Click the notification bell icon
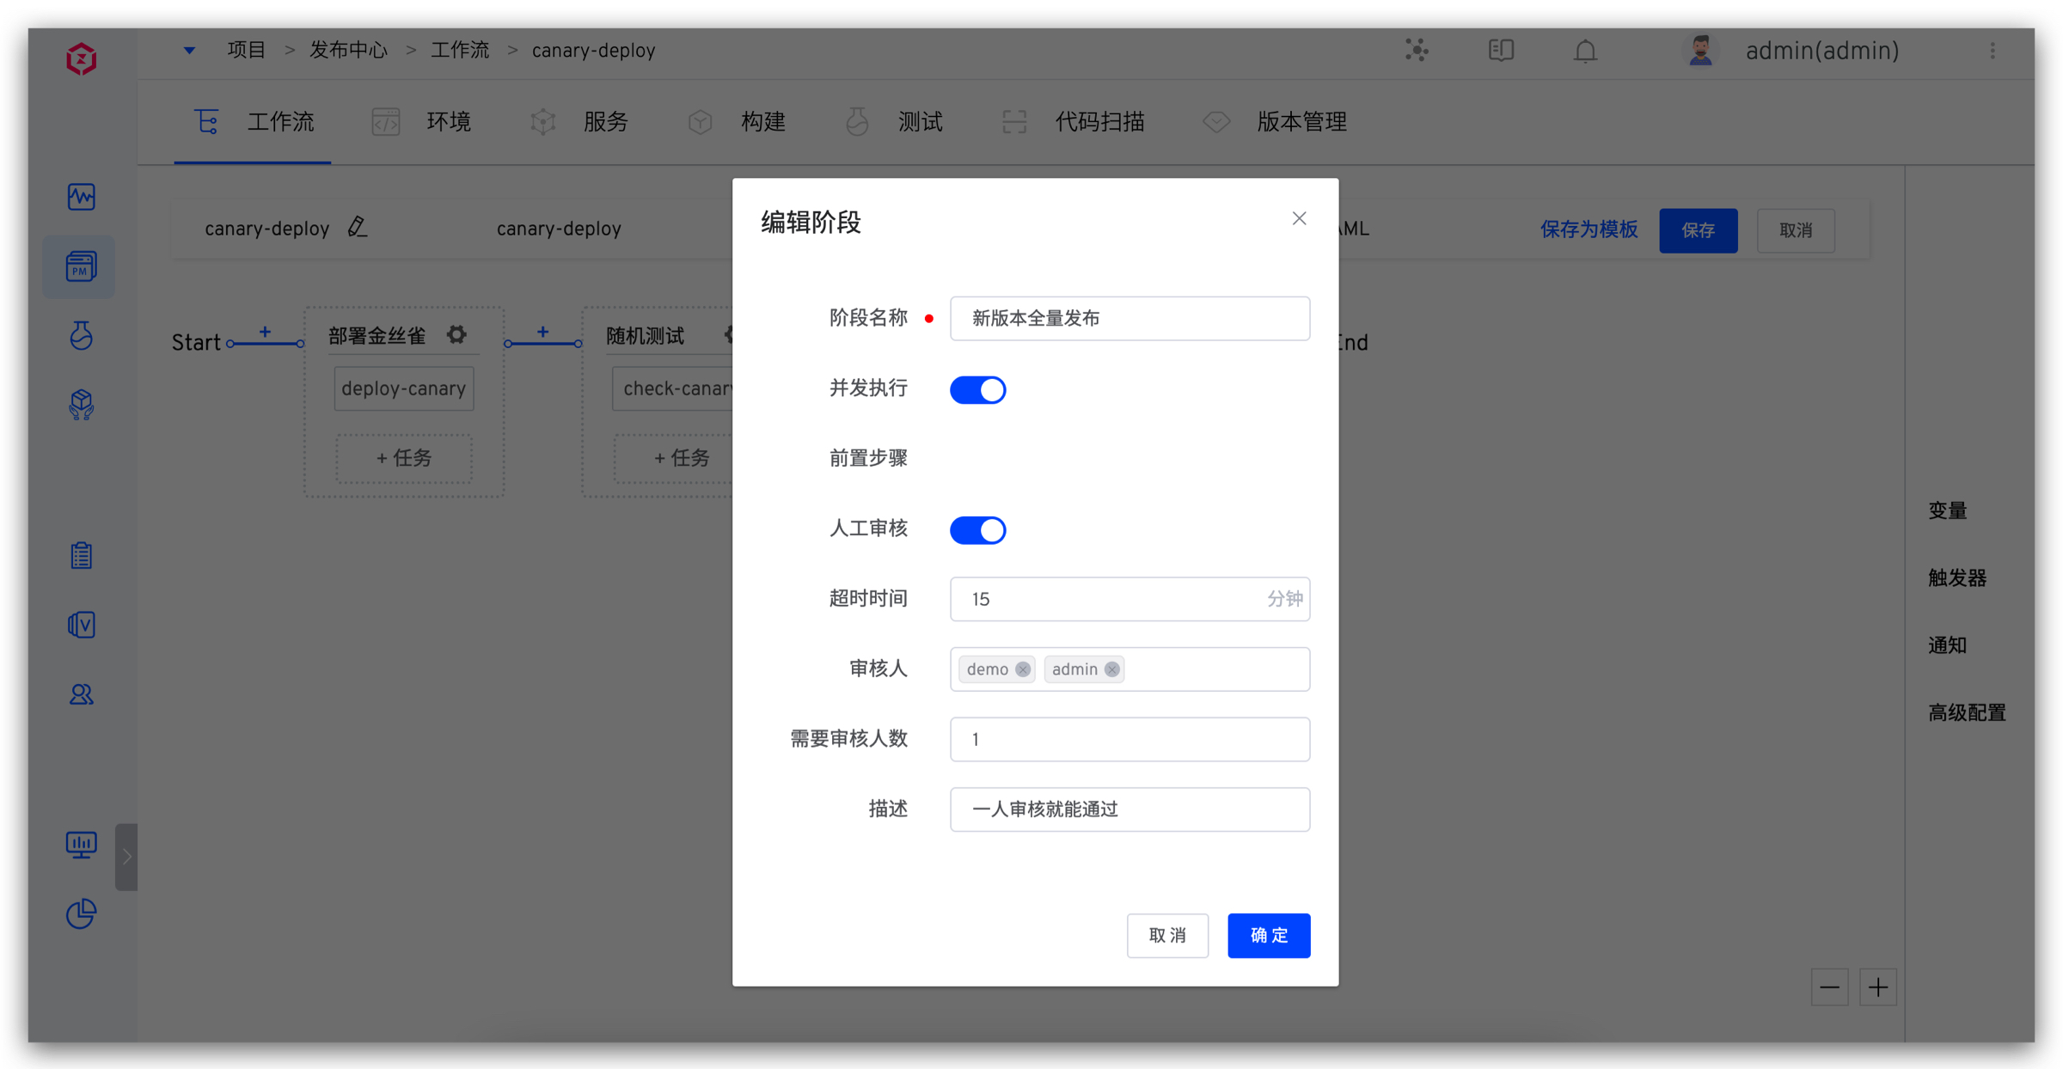Image resolution: width=2063 pixels, height=1069 pixels. 1585,52
